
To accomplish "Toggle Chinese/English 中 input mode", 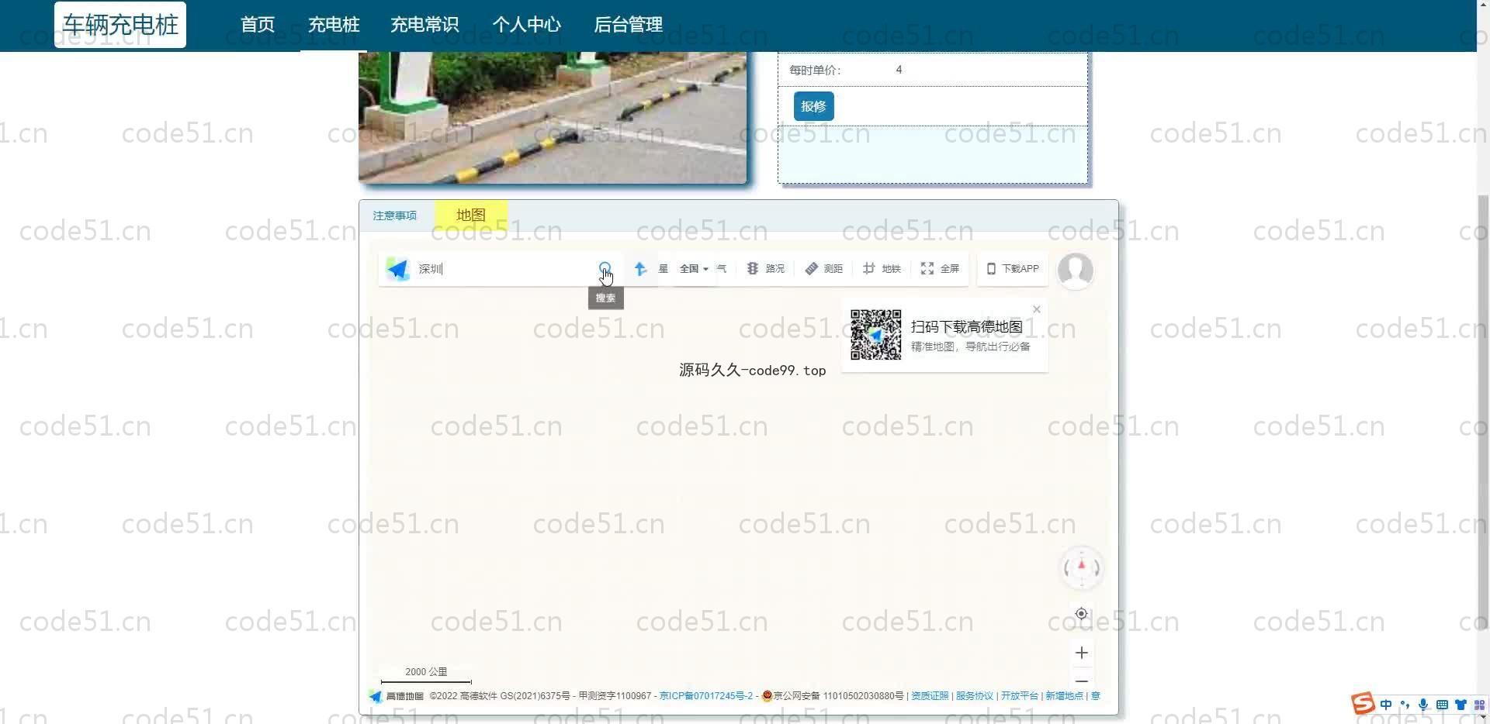I will tap(1386, 705).
